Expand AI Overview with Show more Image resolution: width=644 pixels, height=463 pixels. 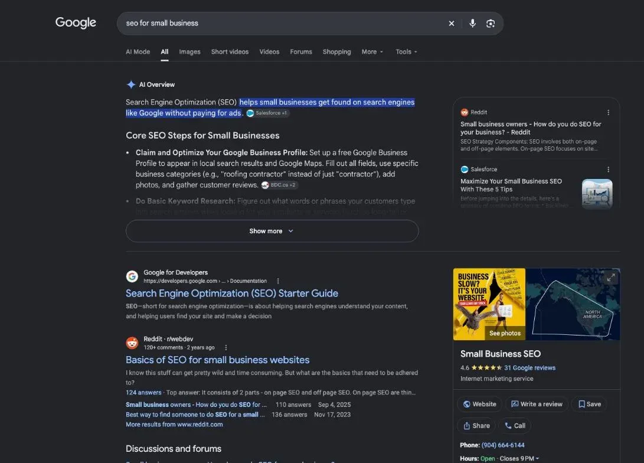(272, 231)
